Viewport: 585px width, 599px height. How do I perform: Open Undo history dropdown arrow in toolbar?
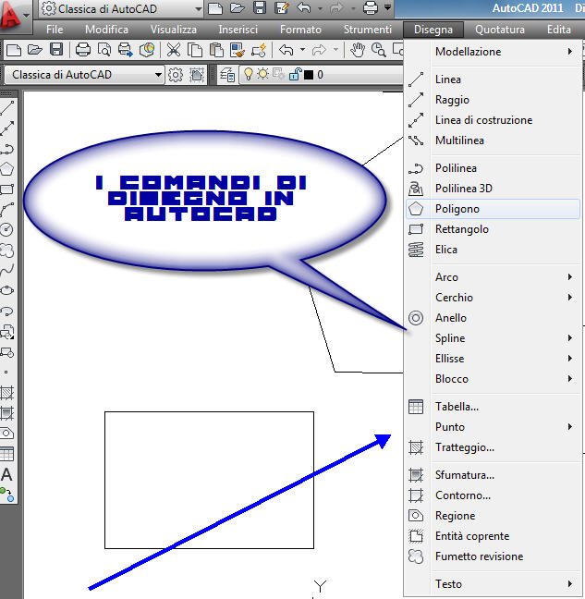tap(302, 50)
